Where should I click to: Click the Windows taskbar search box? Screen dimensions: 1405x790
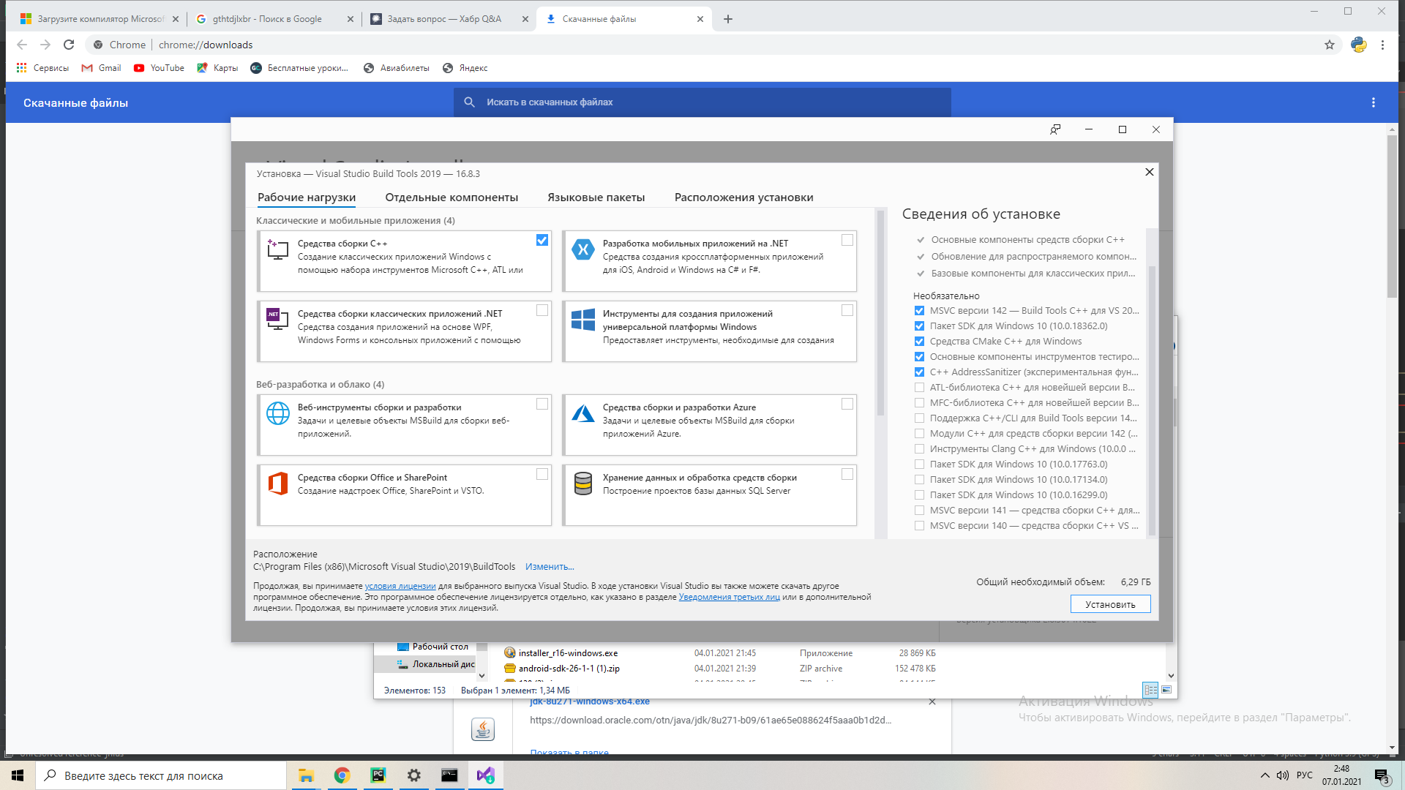pos(161,775)
